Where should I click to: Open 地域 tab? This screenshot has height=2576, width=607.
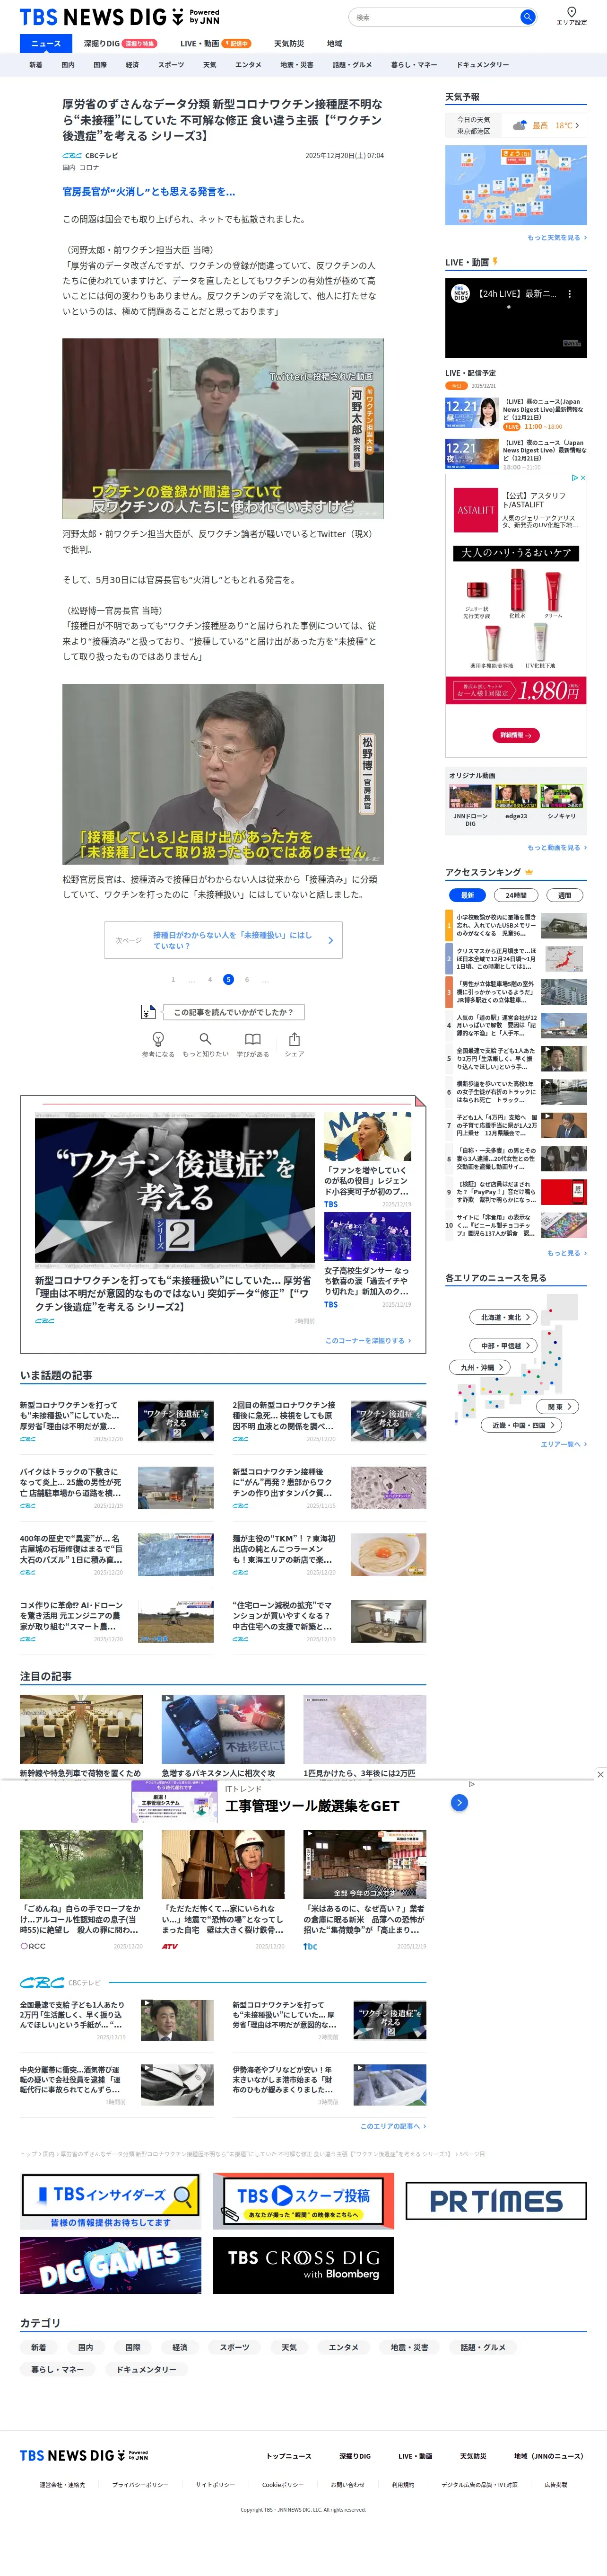[334, 43]
